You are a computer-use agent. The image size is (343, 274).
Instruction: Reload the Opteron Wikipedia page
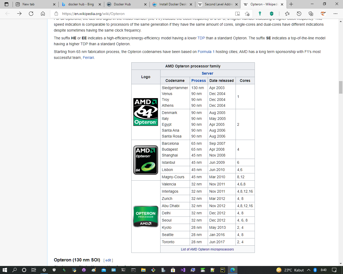31,14
